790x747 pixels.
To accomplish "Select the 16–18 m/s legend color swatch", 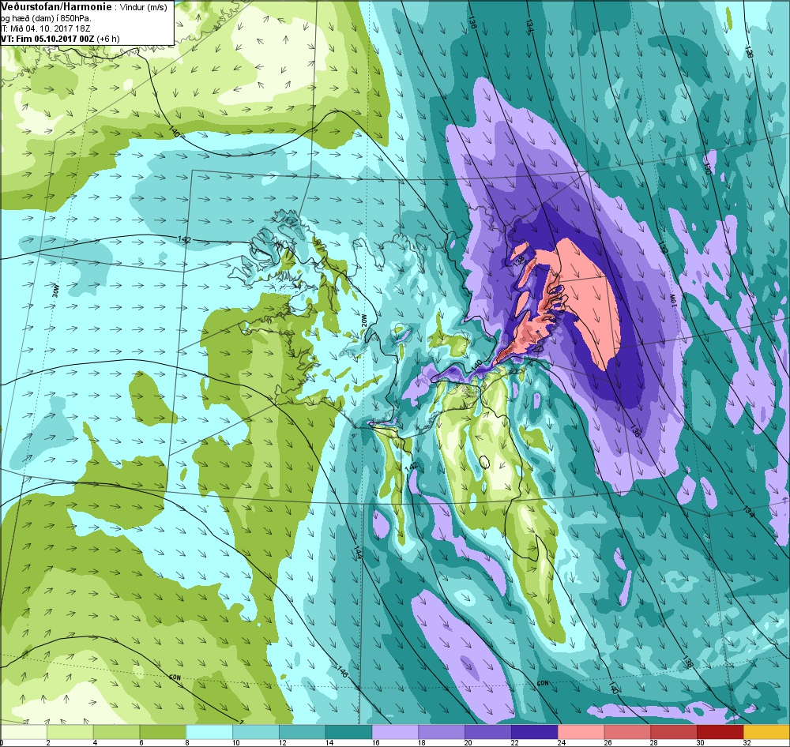I will 395,731.
